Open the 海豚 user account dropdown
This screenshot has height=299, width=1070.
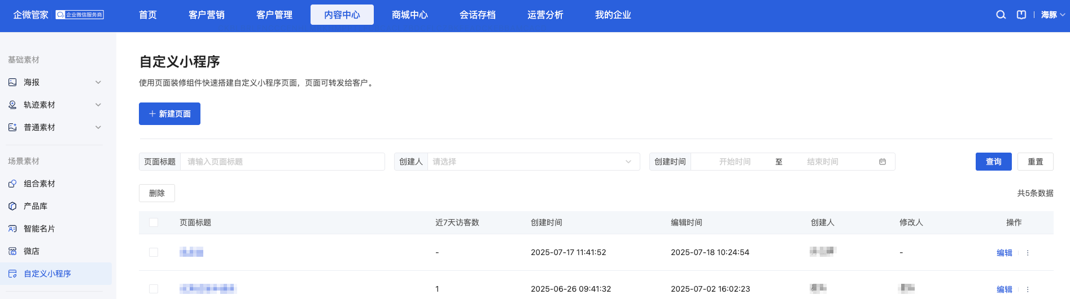click(1053, 15)
